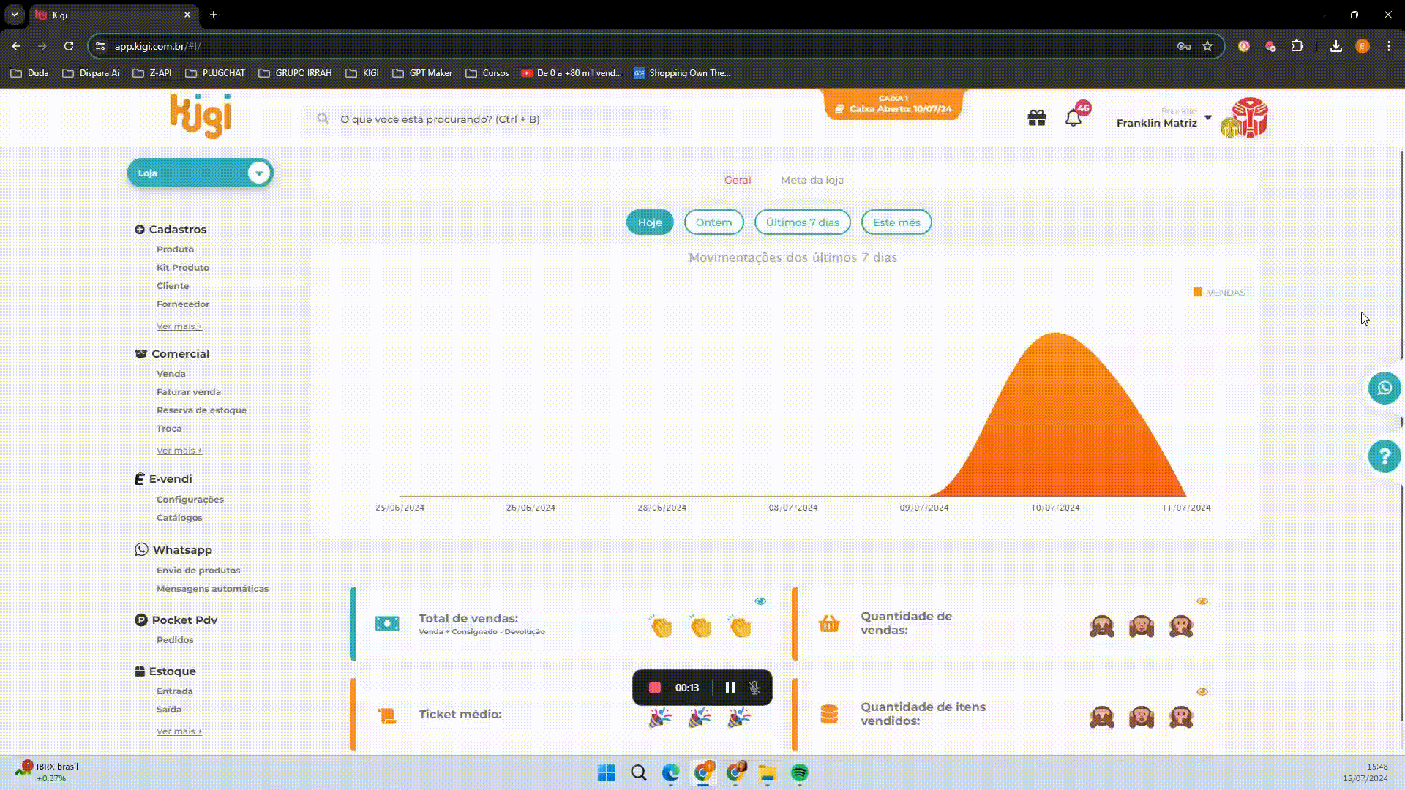Toggle the VENDAS legend color swatch
Image resolution: width=1405 pixels, height=790 pixels.
pos(1198,293)
